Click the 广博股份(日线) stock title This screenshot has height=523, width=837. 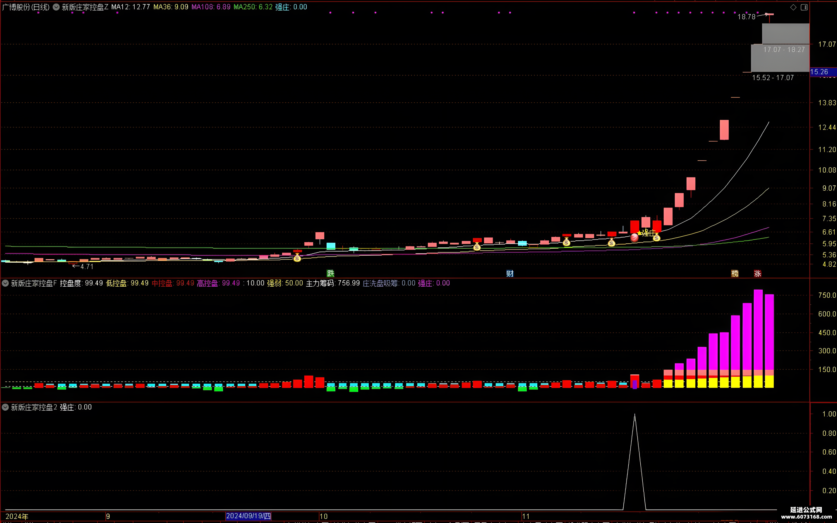click(x=26, y=7)
